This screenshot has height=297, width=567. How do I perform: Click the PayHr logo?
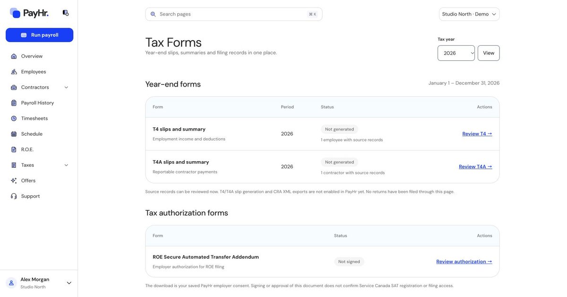[x=29, y=13]
